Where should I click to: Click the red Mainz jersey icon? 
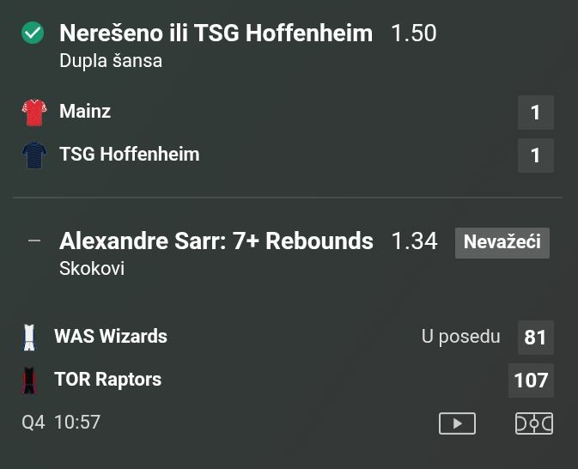pyautogui.click(x=33, y=112)
